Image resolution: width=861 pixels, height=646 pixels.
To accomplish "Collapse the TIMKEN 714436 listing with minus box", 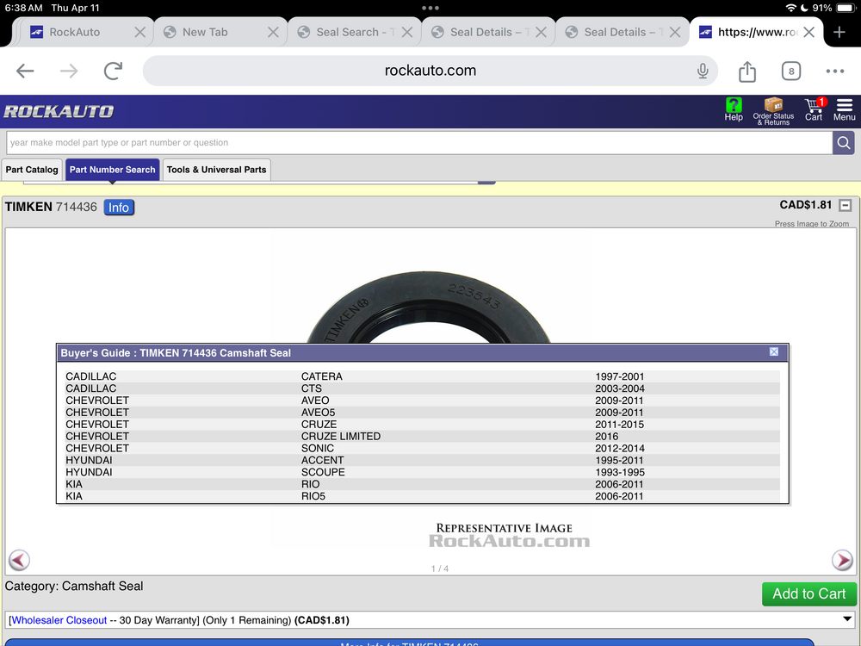I will tap(846, 206).
